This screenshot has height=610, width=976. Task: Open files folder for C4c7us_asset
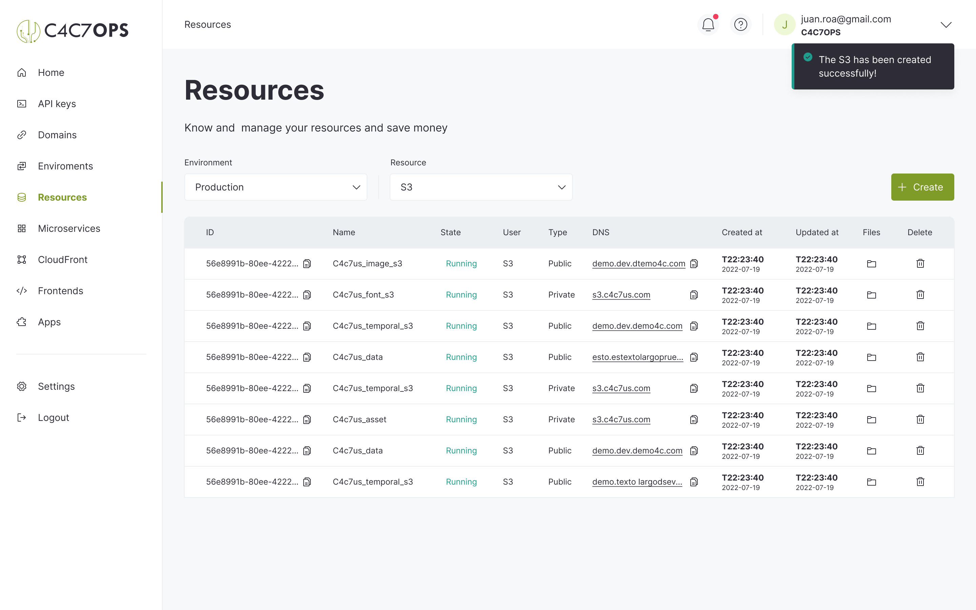click(x=871, y=420)
